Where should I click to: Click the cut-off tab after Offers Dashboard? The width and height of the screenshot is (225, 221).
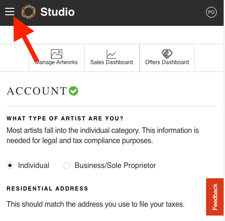point(209,58)
